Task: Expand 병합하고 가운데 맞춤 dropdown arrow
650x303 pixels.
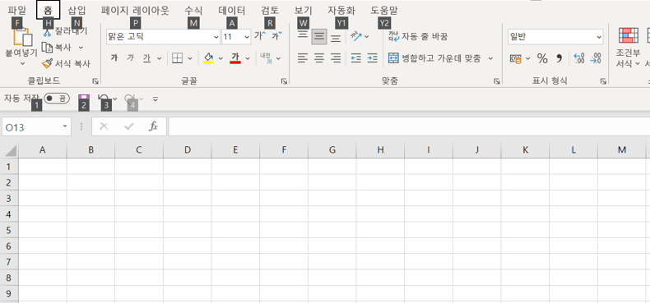Action: [x=490, y=58]
